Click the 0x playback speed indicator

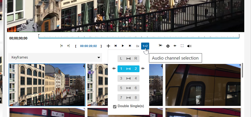tap(138, 46)
